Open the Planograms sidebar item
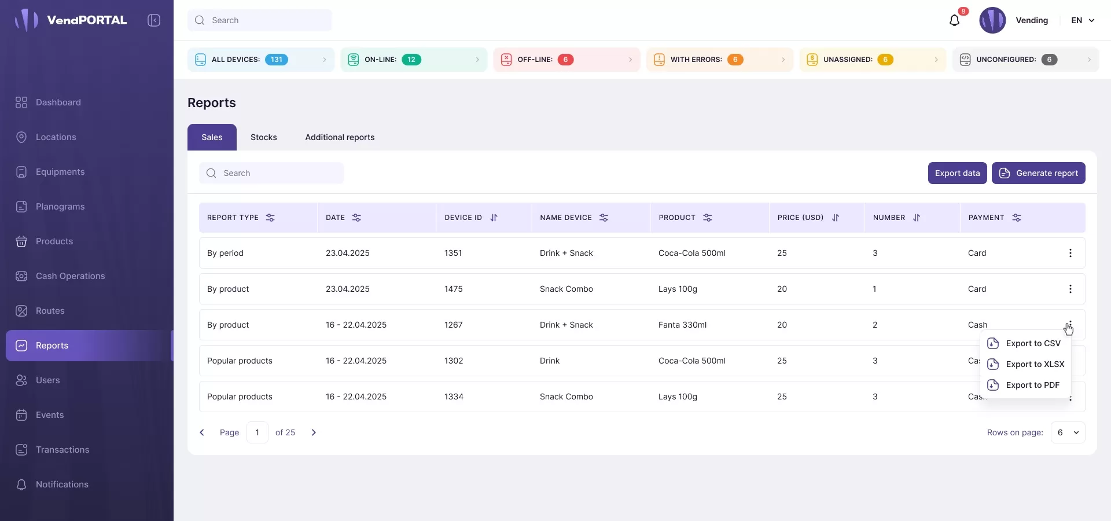 (x=60, y=207)
